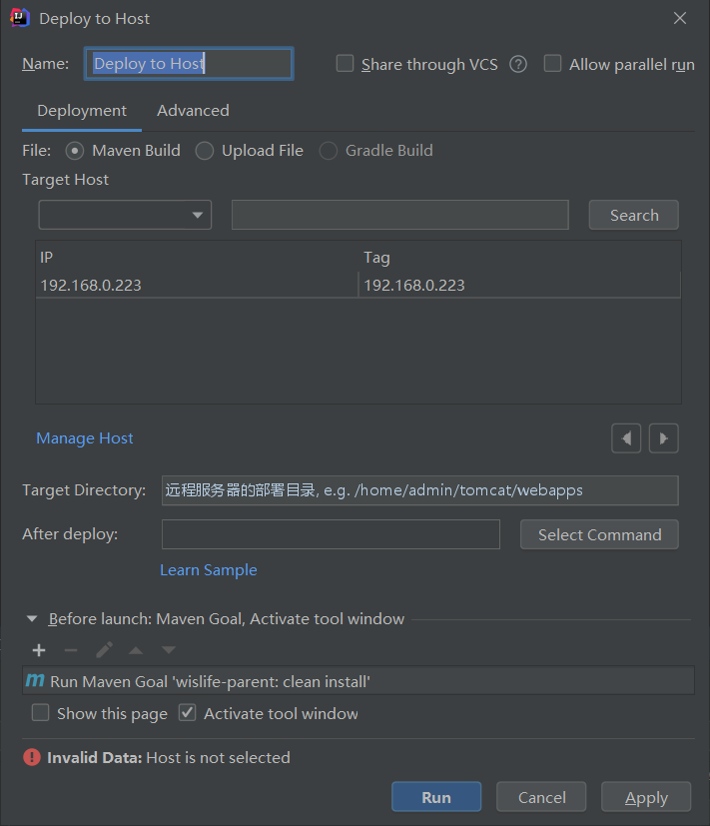Move the launch task down
Viewport: 710px width, 826px height.
coord(168,649)
